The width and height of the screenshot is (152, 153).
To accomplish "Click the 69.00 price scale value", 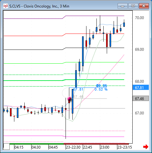I will (x=140, y=49).
